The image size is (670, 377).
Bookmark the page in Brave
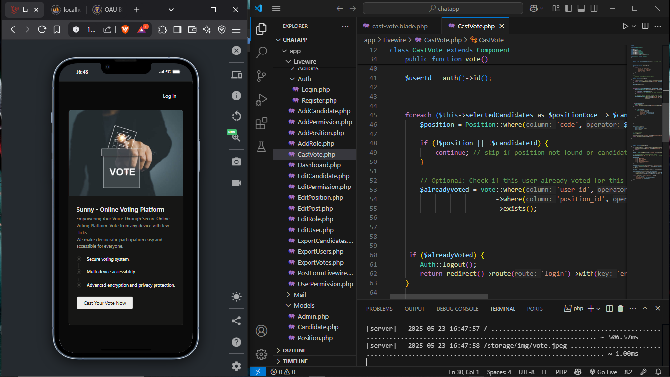(x=57, y=29)
